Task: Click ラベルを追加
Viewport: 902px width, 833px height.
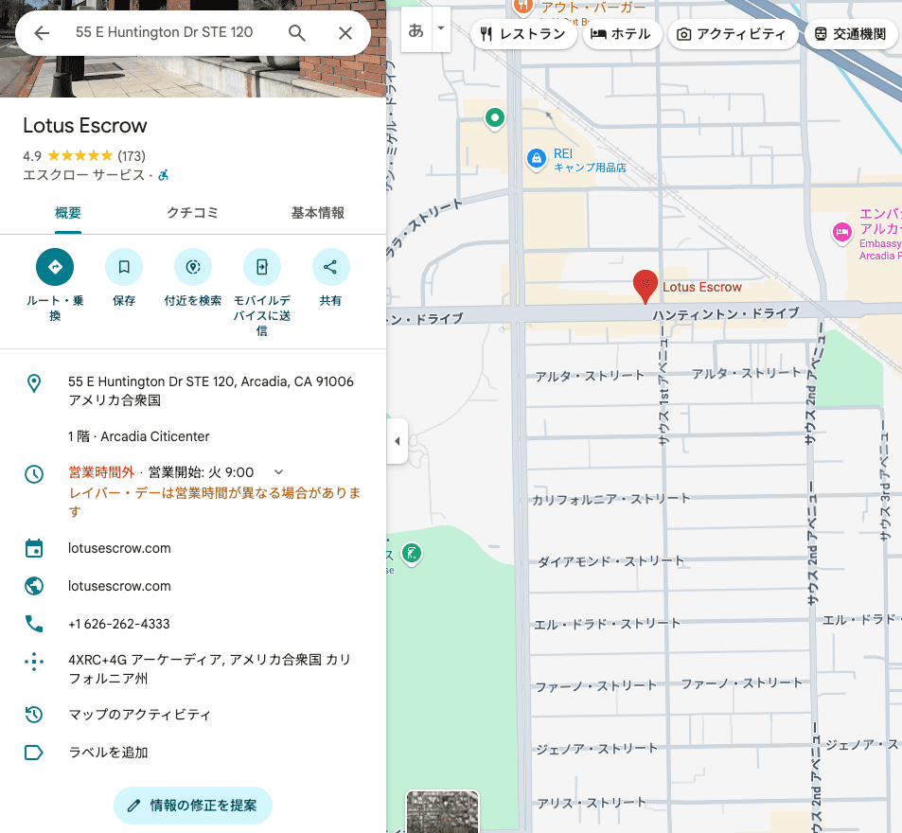Action: [x=108, y=753]
